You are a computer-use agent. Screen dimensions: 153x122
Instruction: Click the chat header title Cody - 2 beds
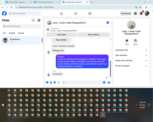(x=69, y=23)
